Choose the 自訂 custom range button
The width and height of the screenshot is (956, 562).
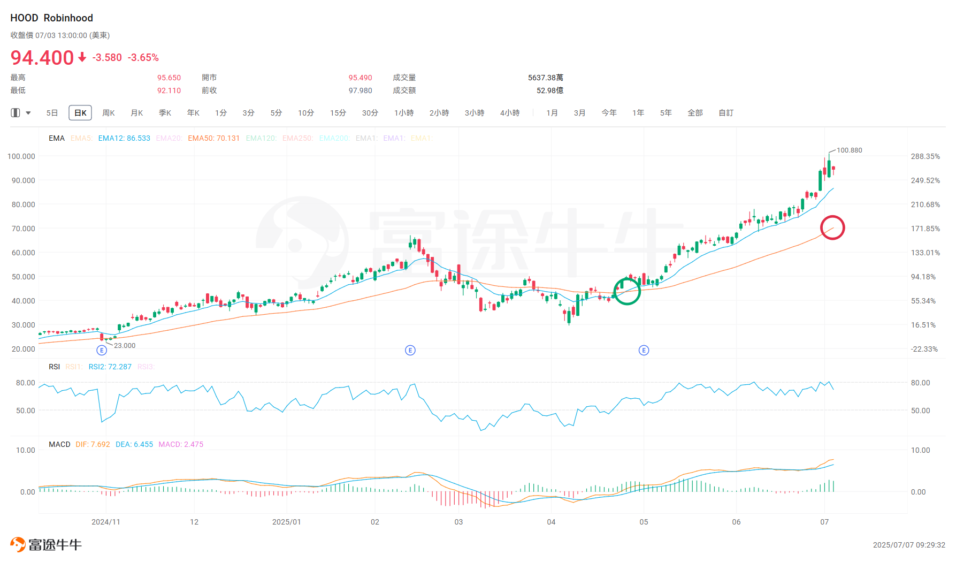point(726,113)
